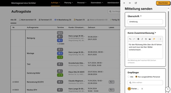Click the calendar badge in Test row
This screenshot has width=171, height=93.
[60, 64]
